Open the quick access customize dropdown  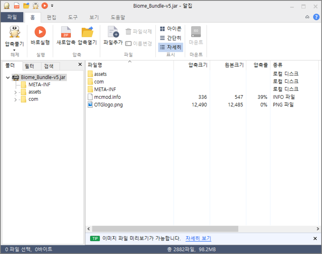(x=52, y=6)
